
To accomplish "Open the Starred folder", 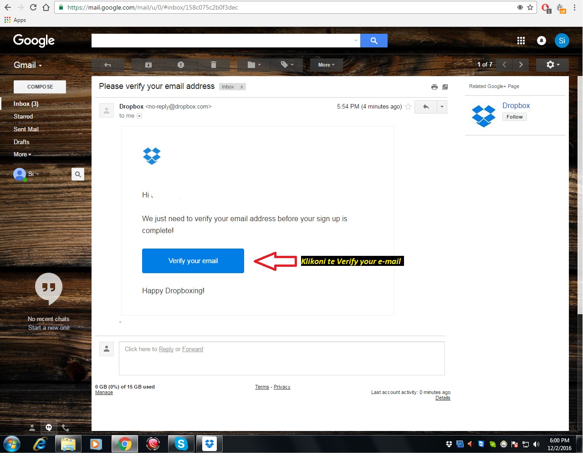I will [23, 117].
